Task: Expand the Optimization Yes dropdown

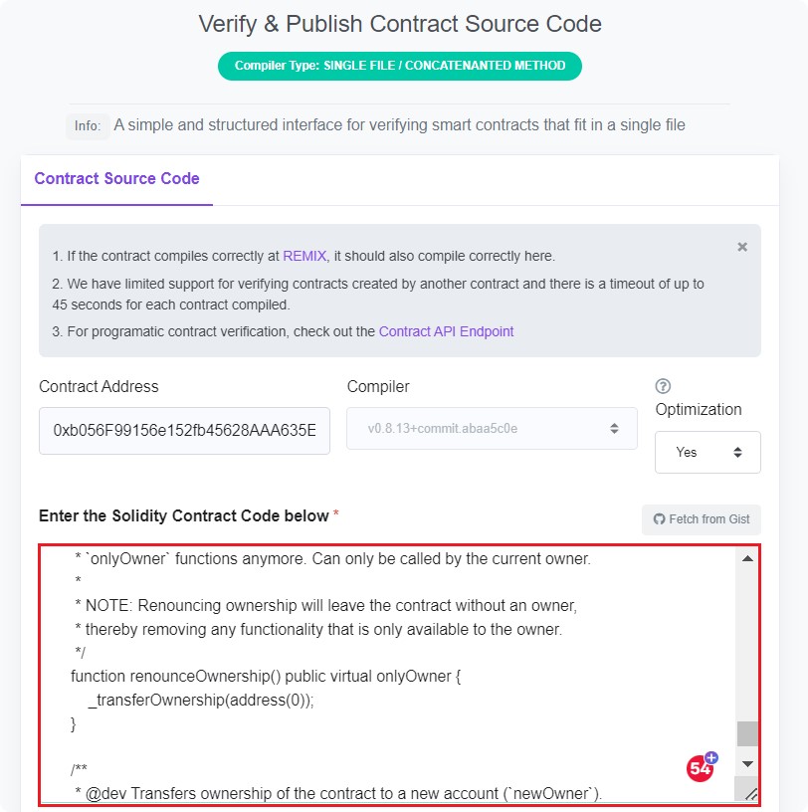Action: click(x=707, y=452)
